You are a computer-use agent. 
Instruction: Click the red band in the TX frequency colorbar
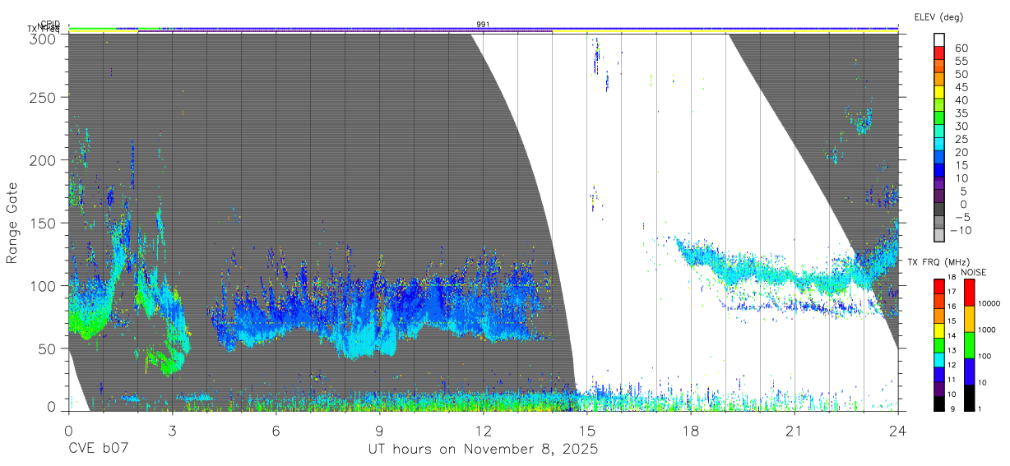point(938,286)
